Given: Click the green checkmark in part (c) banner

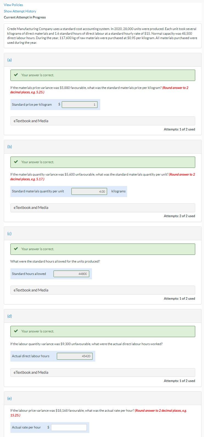Looking at the screenshot, I should [16, 249].
